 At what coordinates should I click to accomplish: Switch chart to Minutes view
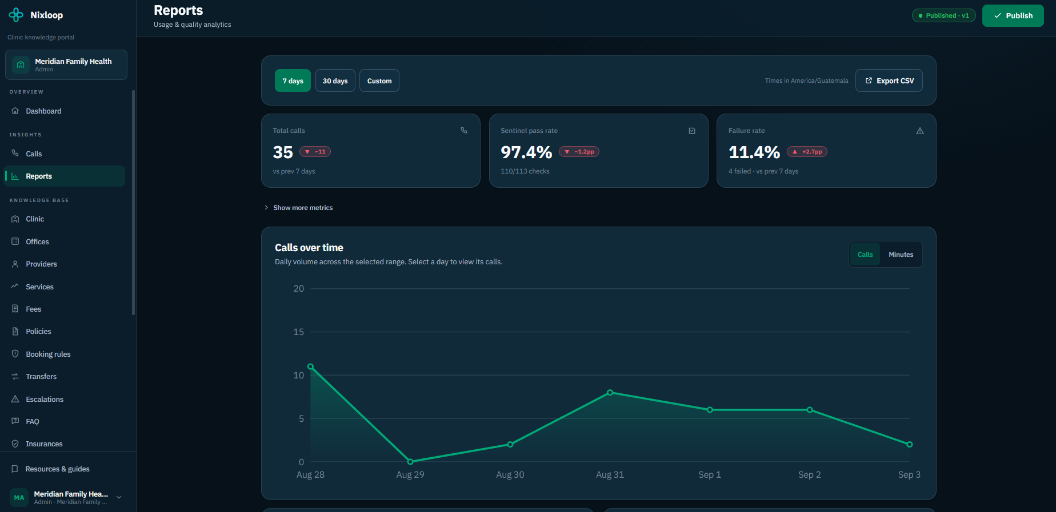(x=901, y=255)
